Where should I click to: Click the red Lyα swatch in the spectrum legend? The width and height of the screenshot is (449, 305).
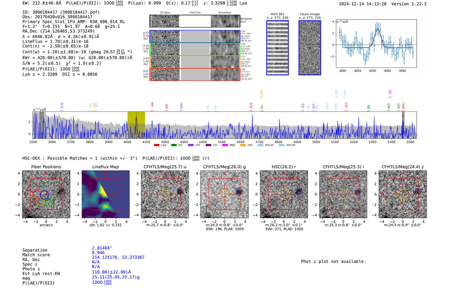[157, 145]
